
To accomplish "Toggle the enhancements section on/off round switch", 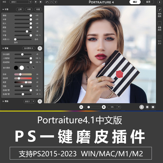I will [x=40, y=101].
